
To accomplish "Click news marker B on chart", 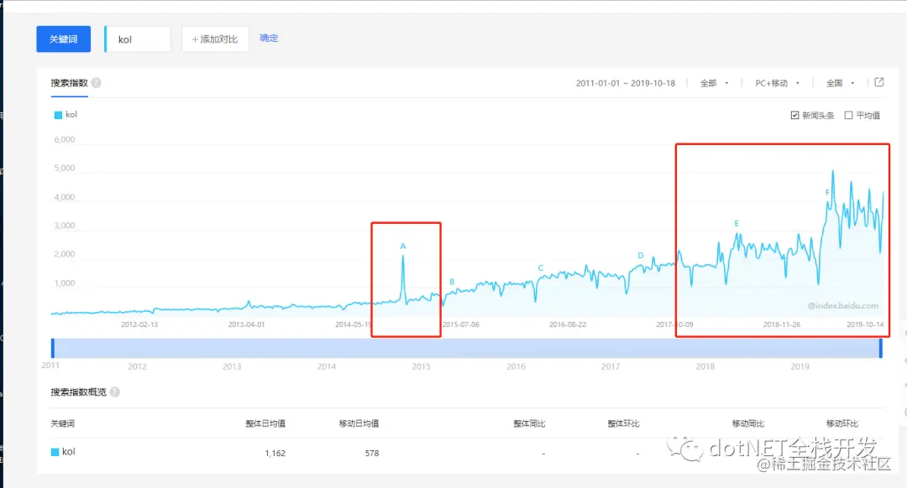I will (452, 282).
